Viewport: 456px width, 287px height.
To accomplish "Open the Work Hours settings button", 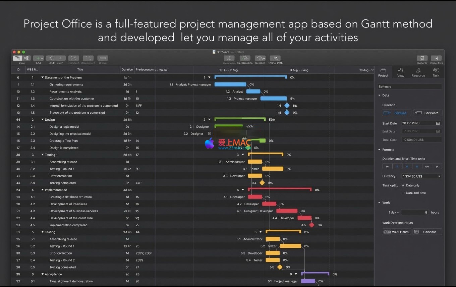I will pyautogui.click(x=396, y=232).
